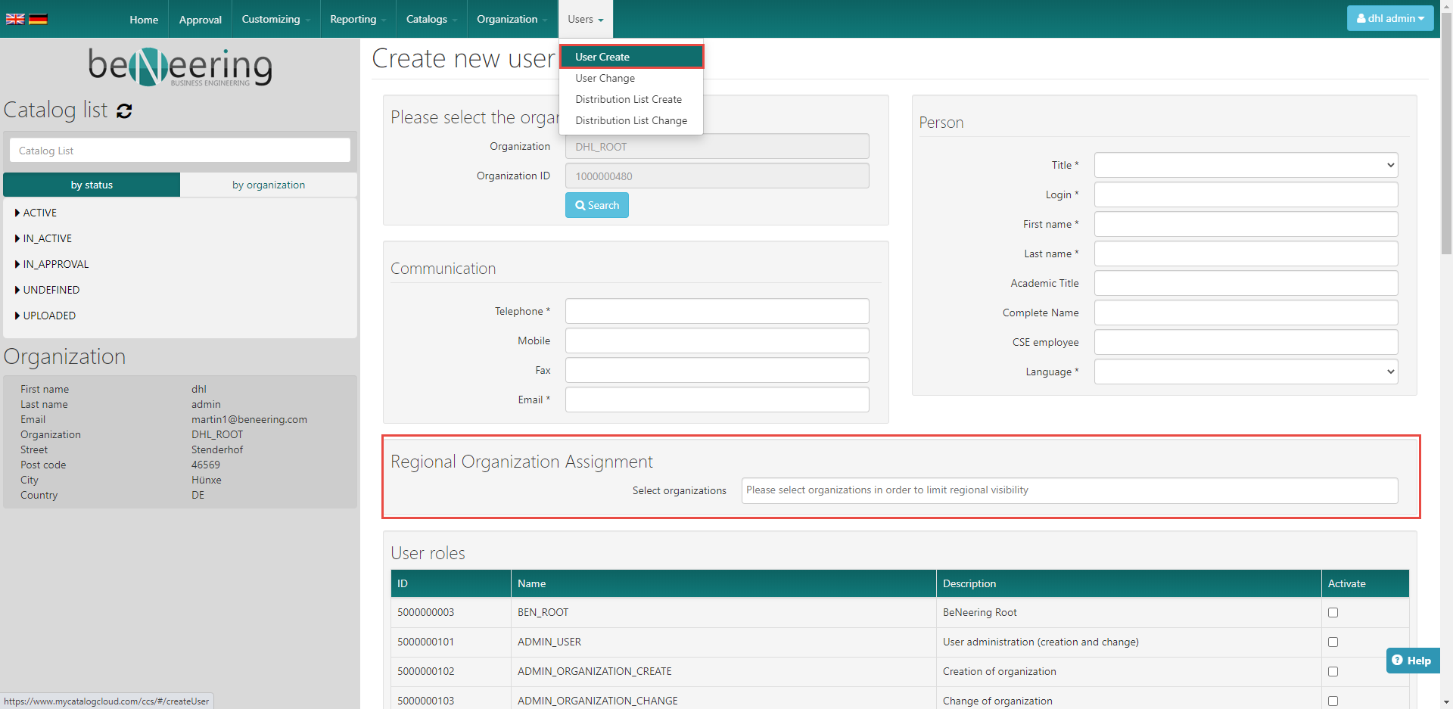Switch language with the German flag icon

pos(38,19)
